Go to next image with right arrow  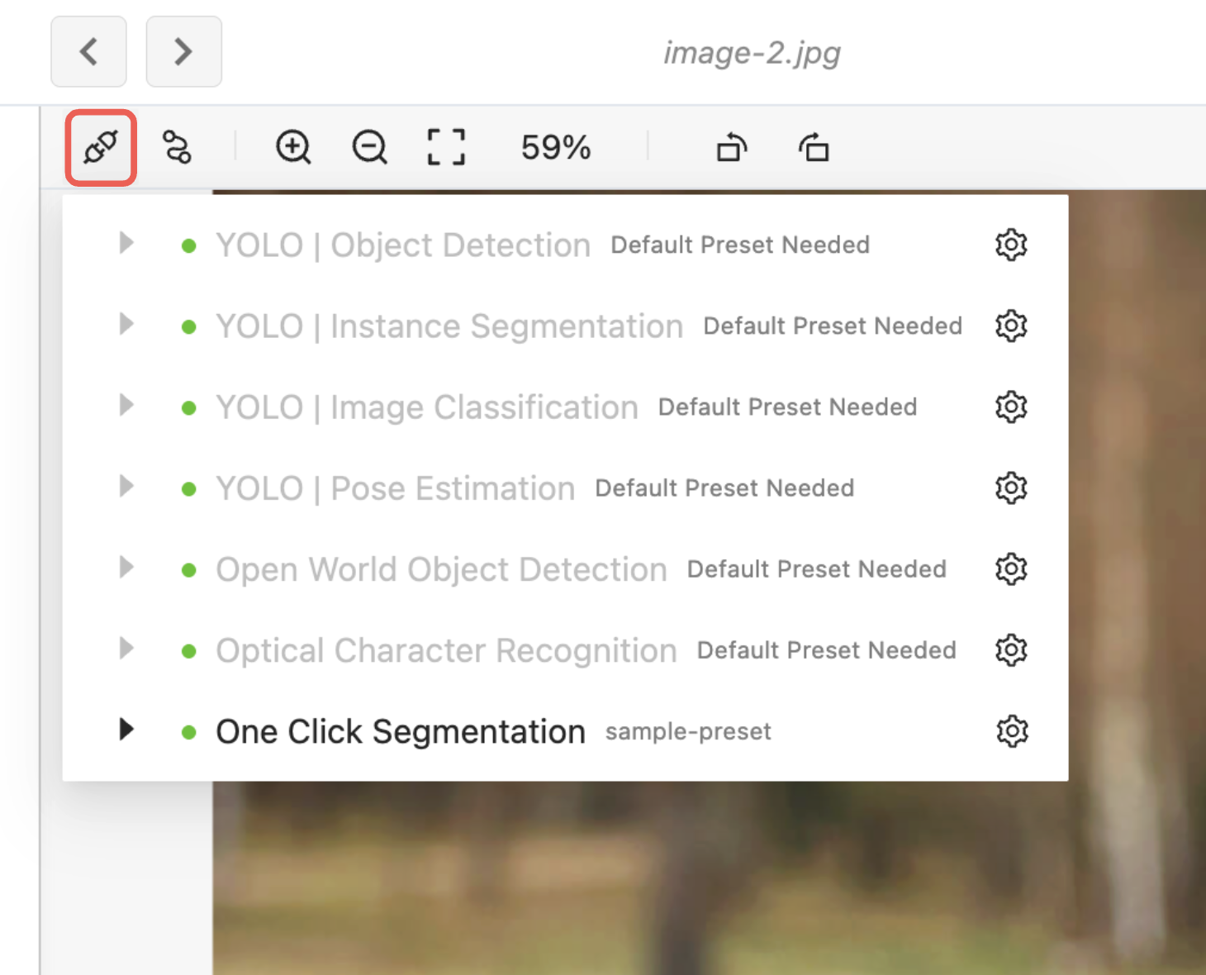[183, 51]
